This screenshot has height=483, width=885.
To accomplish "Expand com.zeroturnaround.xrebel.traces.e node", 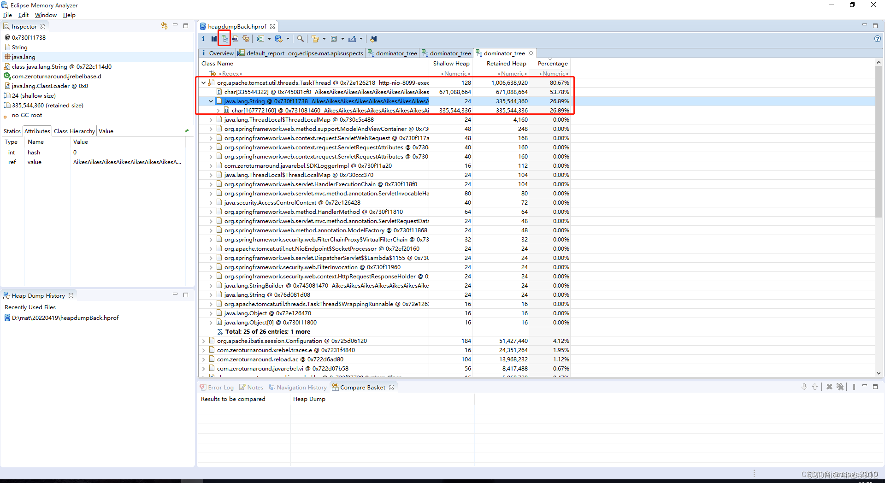I will coord(204,350).
